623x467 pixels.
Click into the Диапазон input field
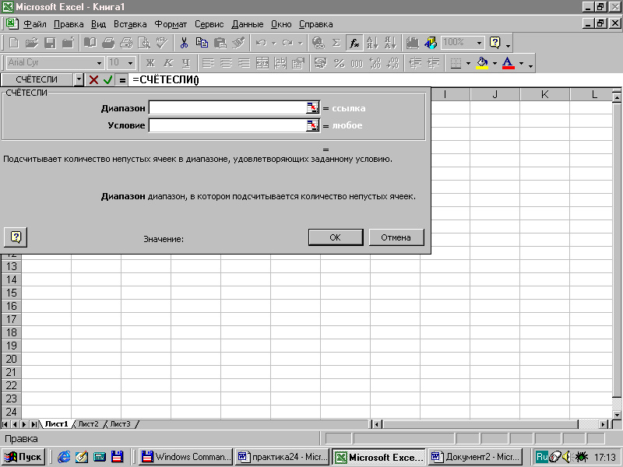click(227, 107)
